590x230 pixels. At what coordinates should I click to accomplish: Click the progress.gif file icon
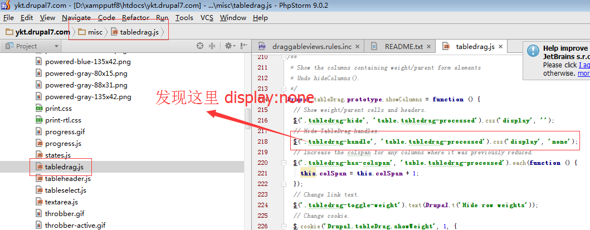click(39, 132)
